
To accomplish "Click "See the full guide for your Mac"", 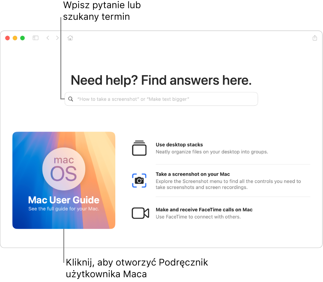I will 64,209.
